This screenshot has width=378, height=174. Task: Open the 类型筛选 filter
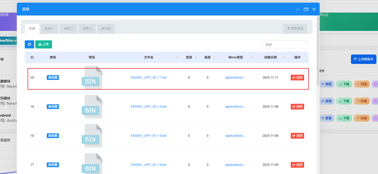[x=295, y=29]
